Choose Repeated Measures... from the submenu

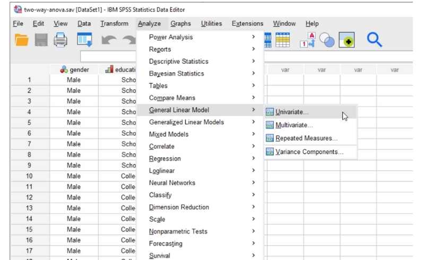point(310,138)
